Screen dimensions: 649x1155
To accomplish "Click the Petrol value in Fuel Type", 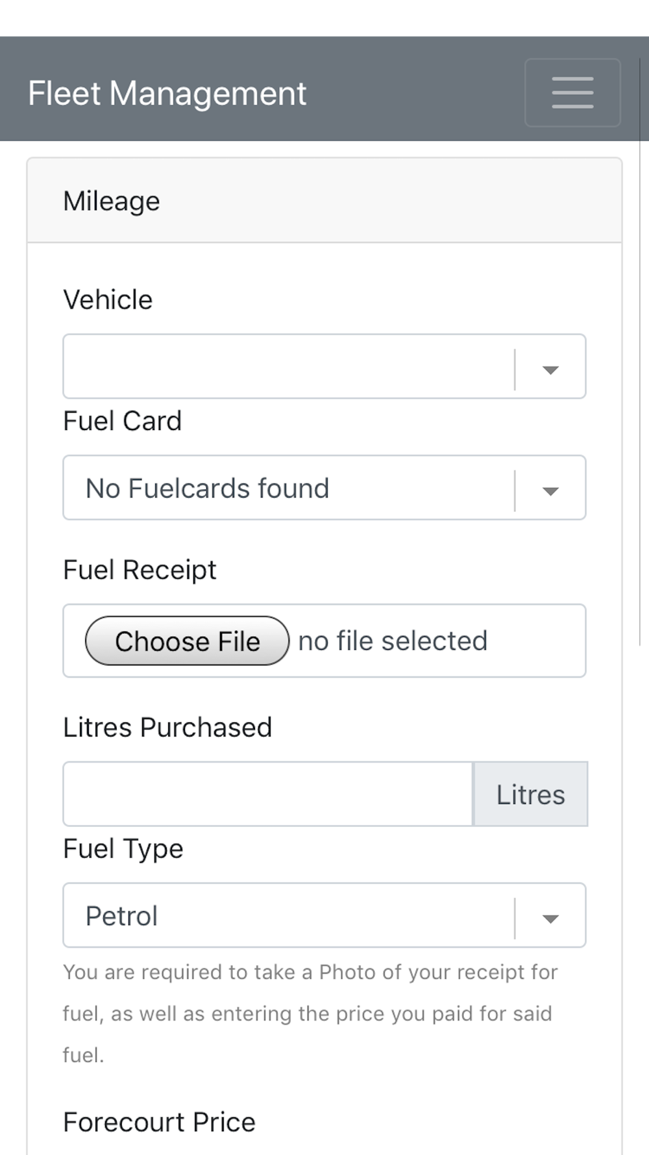I will tap(122, 916).
